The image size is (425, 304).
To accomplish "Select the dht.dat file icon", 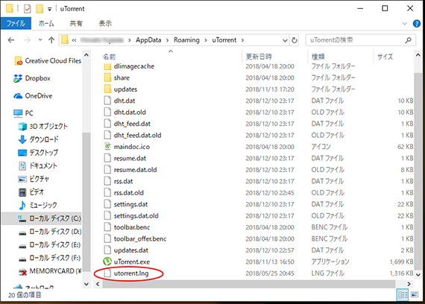I will pos(107,101).
